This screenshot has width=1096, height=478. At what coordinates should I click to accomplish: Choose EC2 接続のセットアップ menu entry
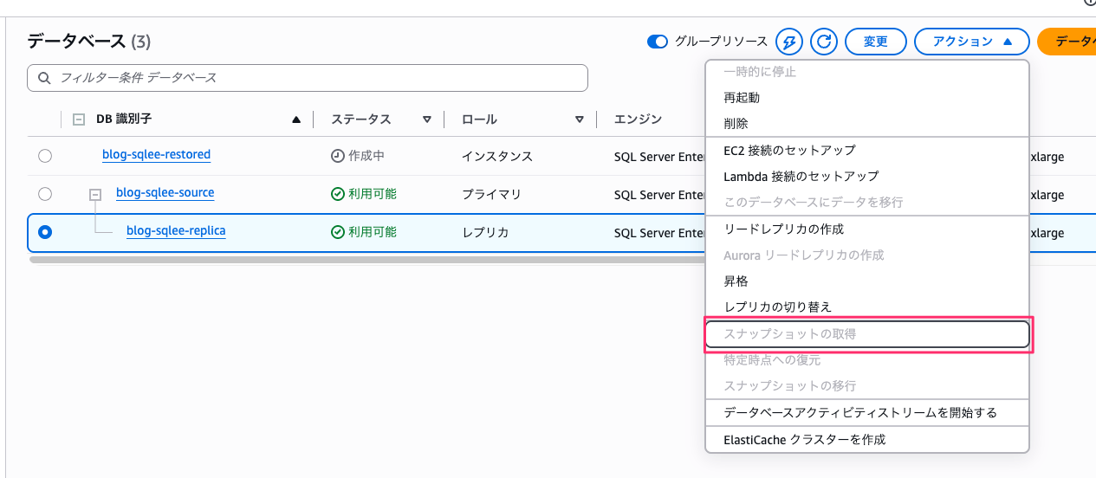click(867, 151)
